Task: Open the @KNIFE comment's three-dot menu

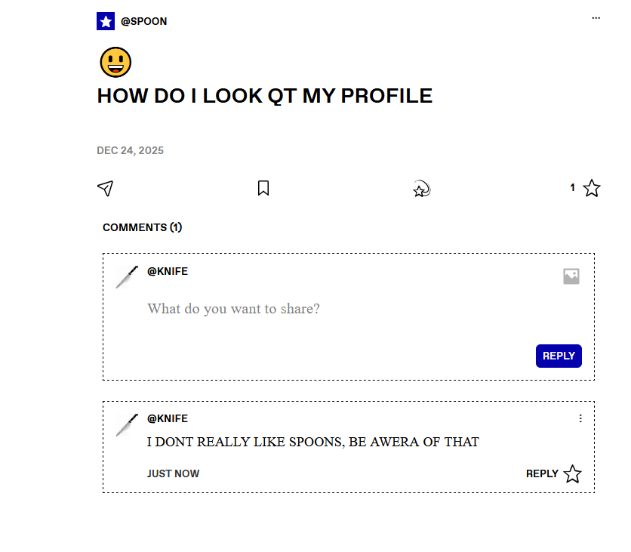Action: click(580, 419)
